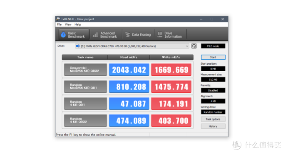The width and height of the screenshot is (283, 152).
Task: Click the Read mB/s column header
Action: [129, 57]
